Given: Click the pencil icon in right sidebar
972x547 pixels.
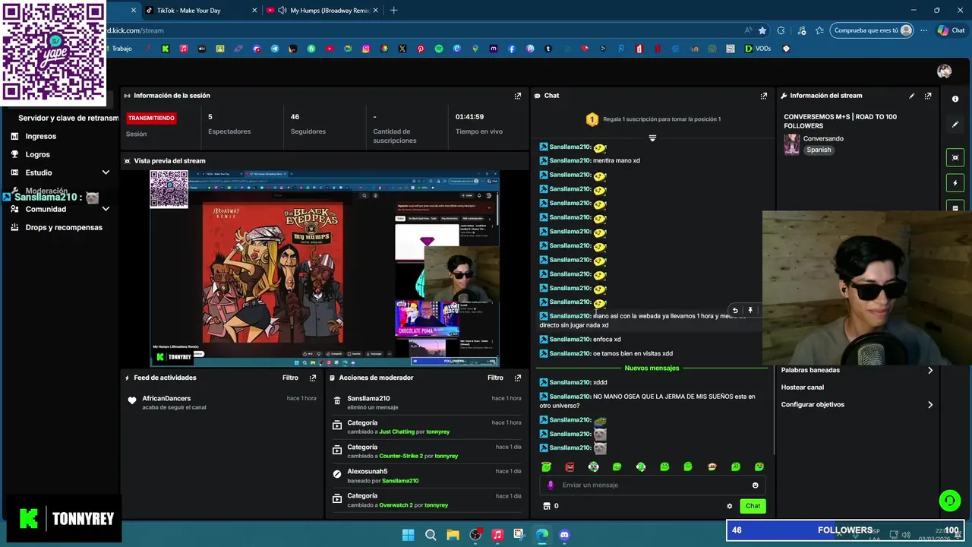Looking at the screenshot, I should [x=955, y=124].
